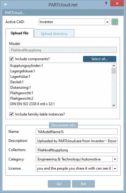Open the Category dropdown arrow
Image resolution: width=126 pixels, height=193 pixels.
[115, 159]
